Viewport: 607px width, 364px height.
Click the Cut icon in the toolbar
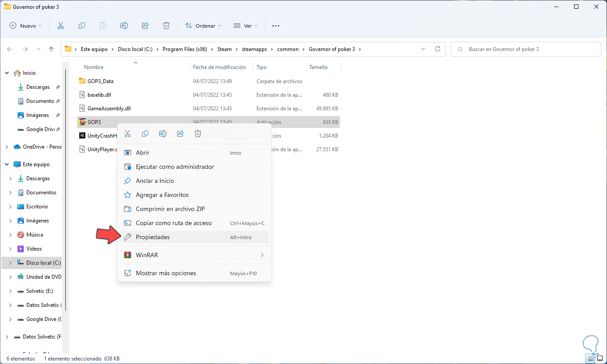pyautogui.click(x=61, y=25)
